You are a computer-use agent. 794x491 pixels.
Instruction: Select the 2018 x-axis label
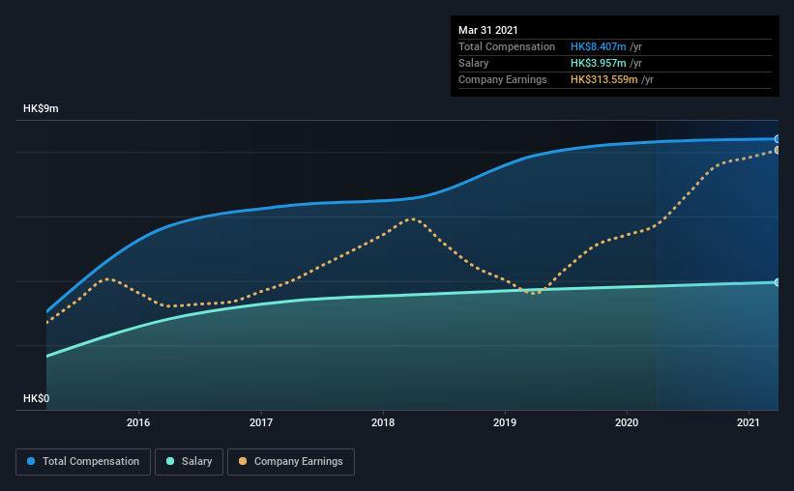point(383,422)
